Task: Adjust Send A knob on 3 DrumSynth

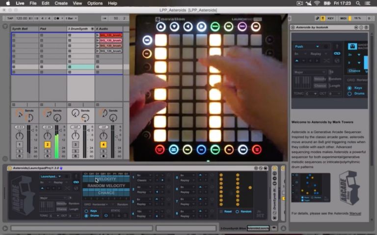Action: click(75, 113)
